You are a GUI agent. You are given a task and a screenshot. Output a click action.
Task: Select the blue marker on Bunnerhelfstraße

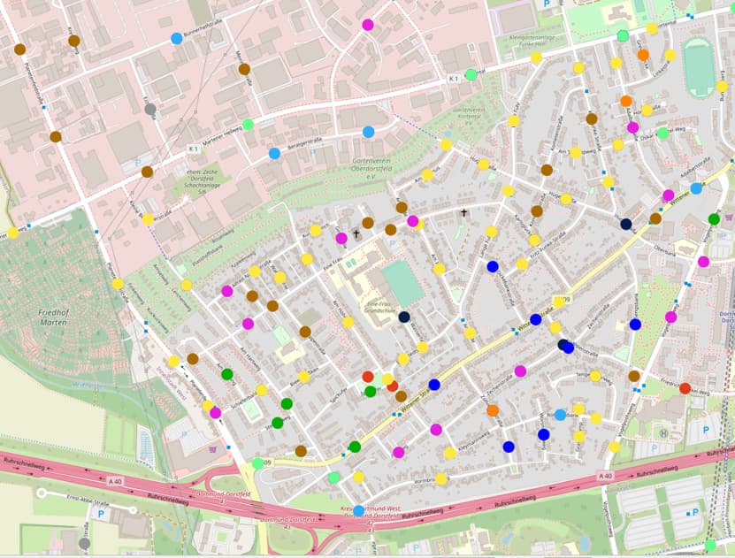click(x=177, y=38)
